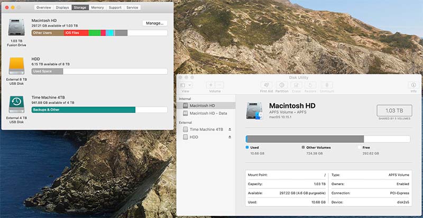
Task: Click the Disk Utility usage bar
Action: pos(328,139)
